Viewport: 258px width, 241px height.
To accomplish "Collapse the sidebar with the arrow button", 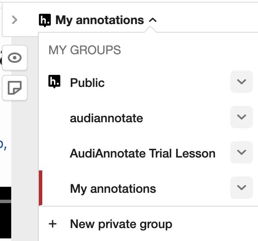I will pyautogui.click(x=15, y=20).
